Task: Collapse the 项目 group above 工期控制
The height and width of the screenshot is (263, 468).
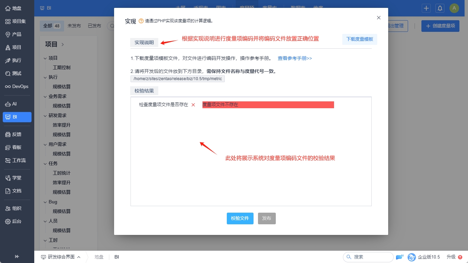Action: 45,58
